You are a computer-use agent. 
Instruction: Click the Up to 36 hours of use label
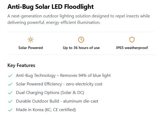click(x=81, y=48)
